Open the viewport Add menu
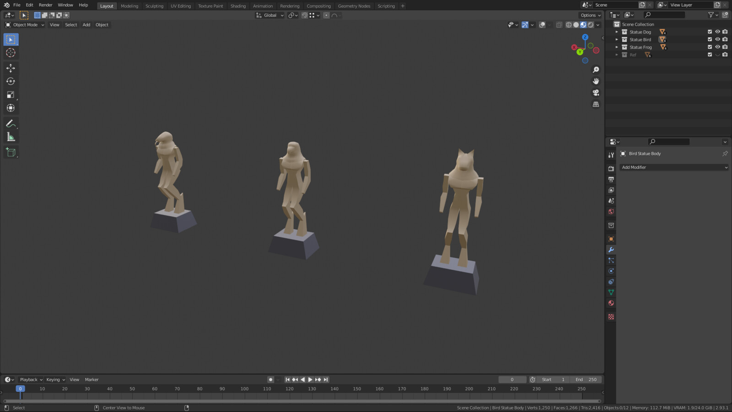Viewport: 732px width, 412px height. (86, 25)
